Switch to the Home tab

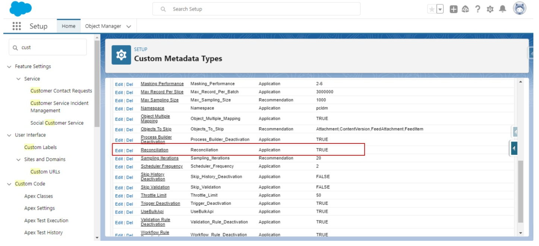tap(69, 26)
